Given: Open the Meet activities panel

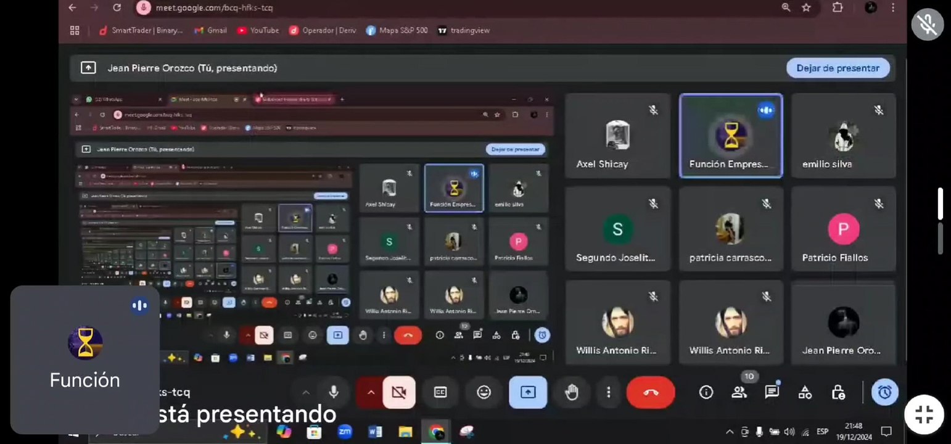Looking at the screenshot, I should click(x=805, y=392).
